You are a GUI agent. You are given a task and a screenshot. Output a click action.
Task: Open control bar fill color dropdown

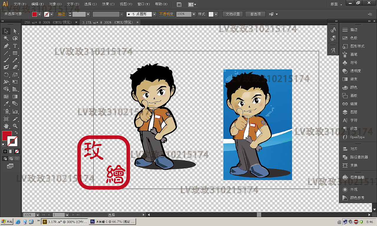[x=40, y=14]
